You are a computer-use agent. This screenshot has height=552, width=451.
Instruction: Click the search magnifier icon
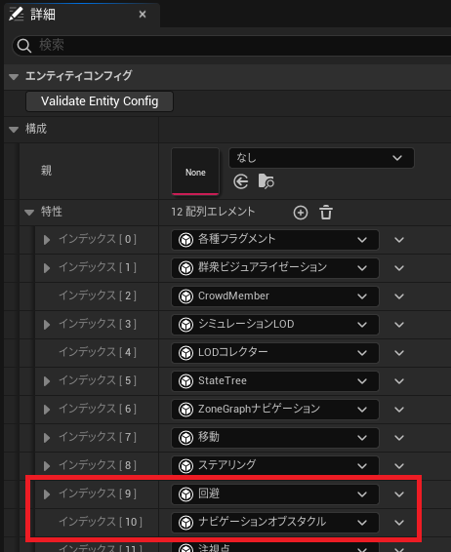[x=24, y=46]
